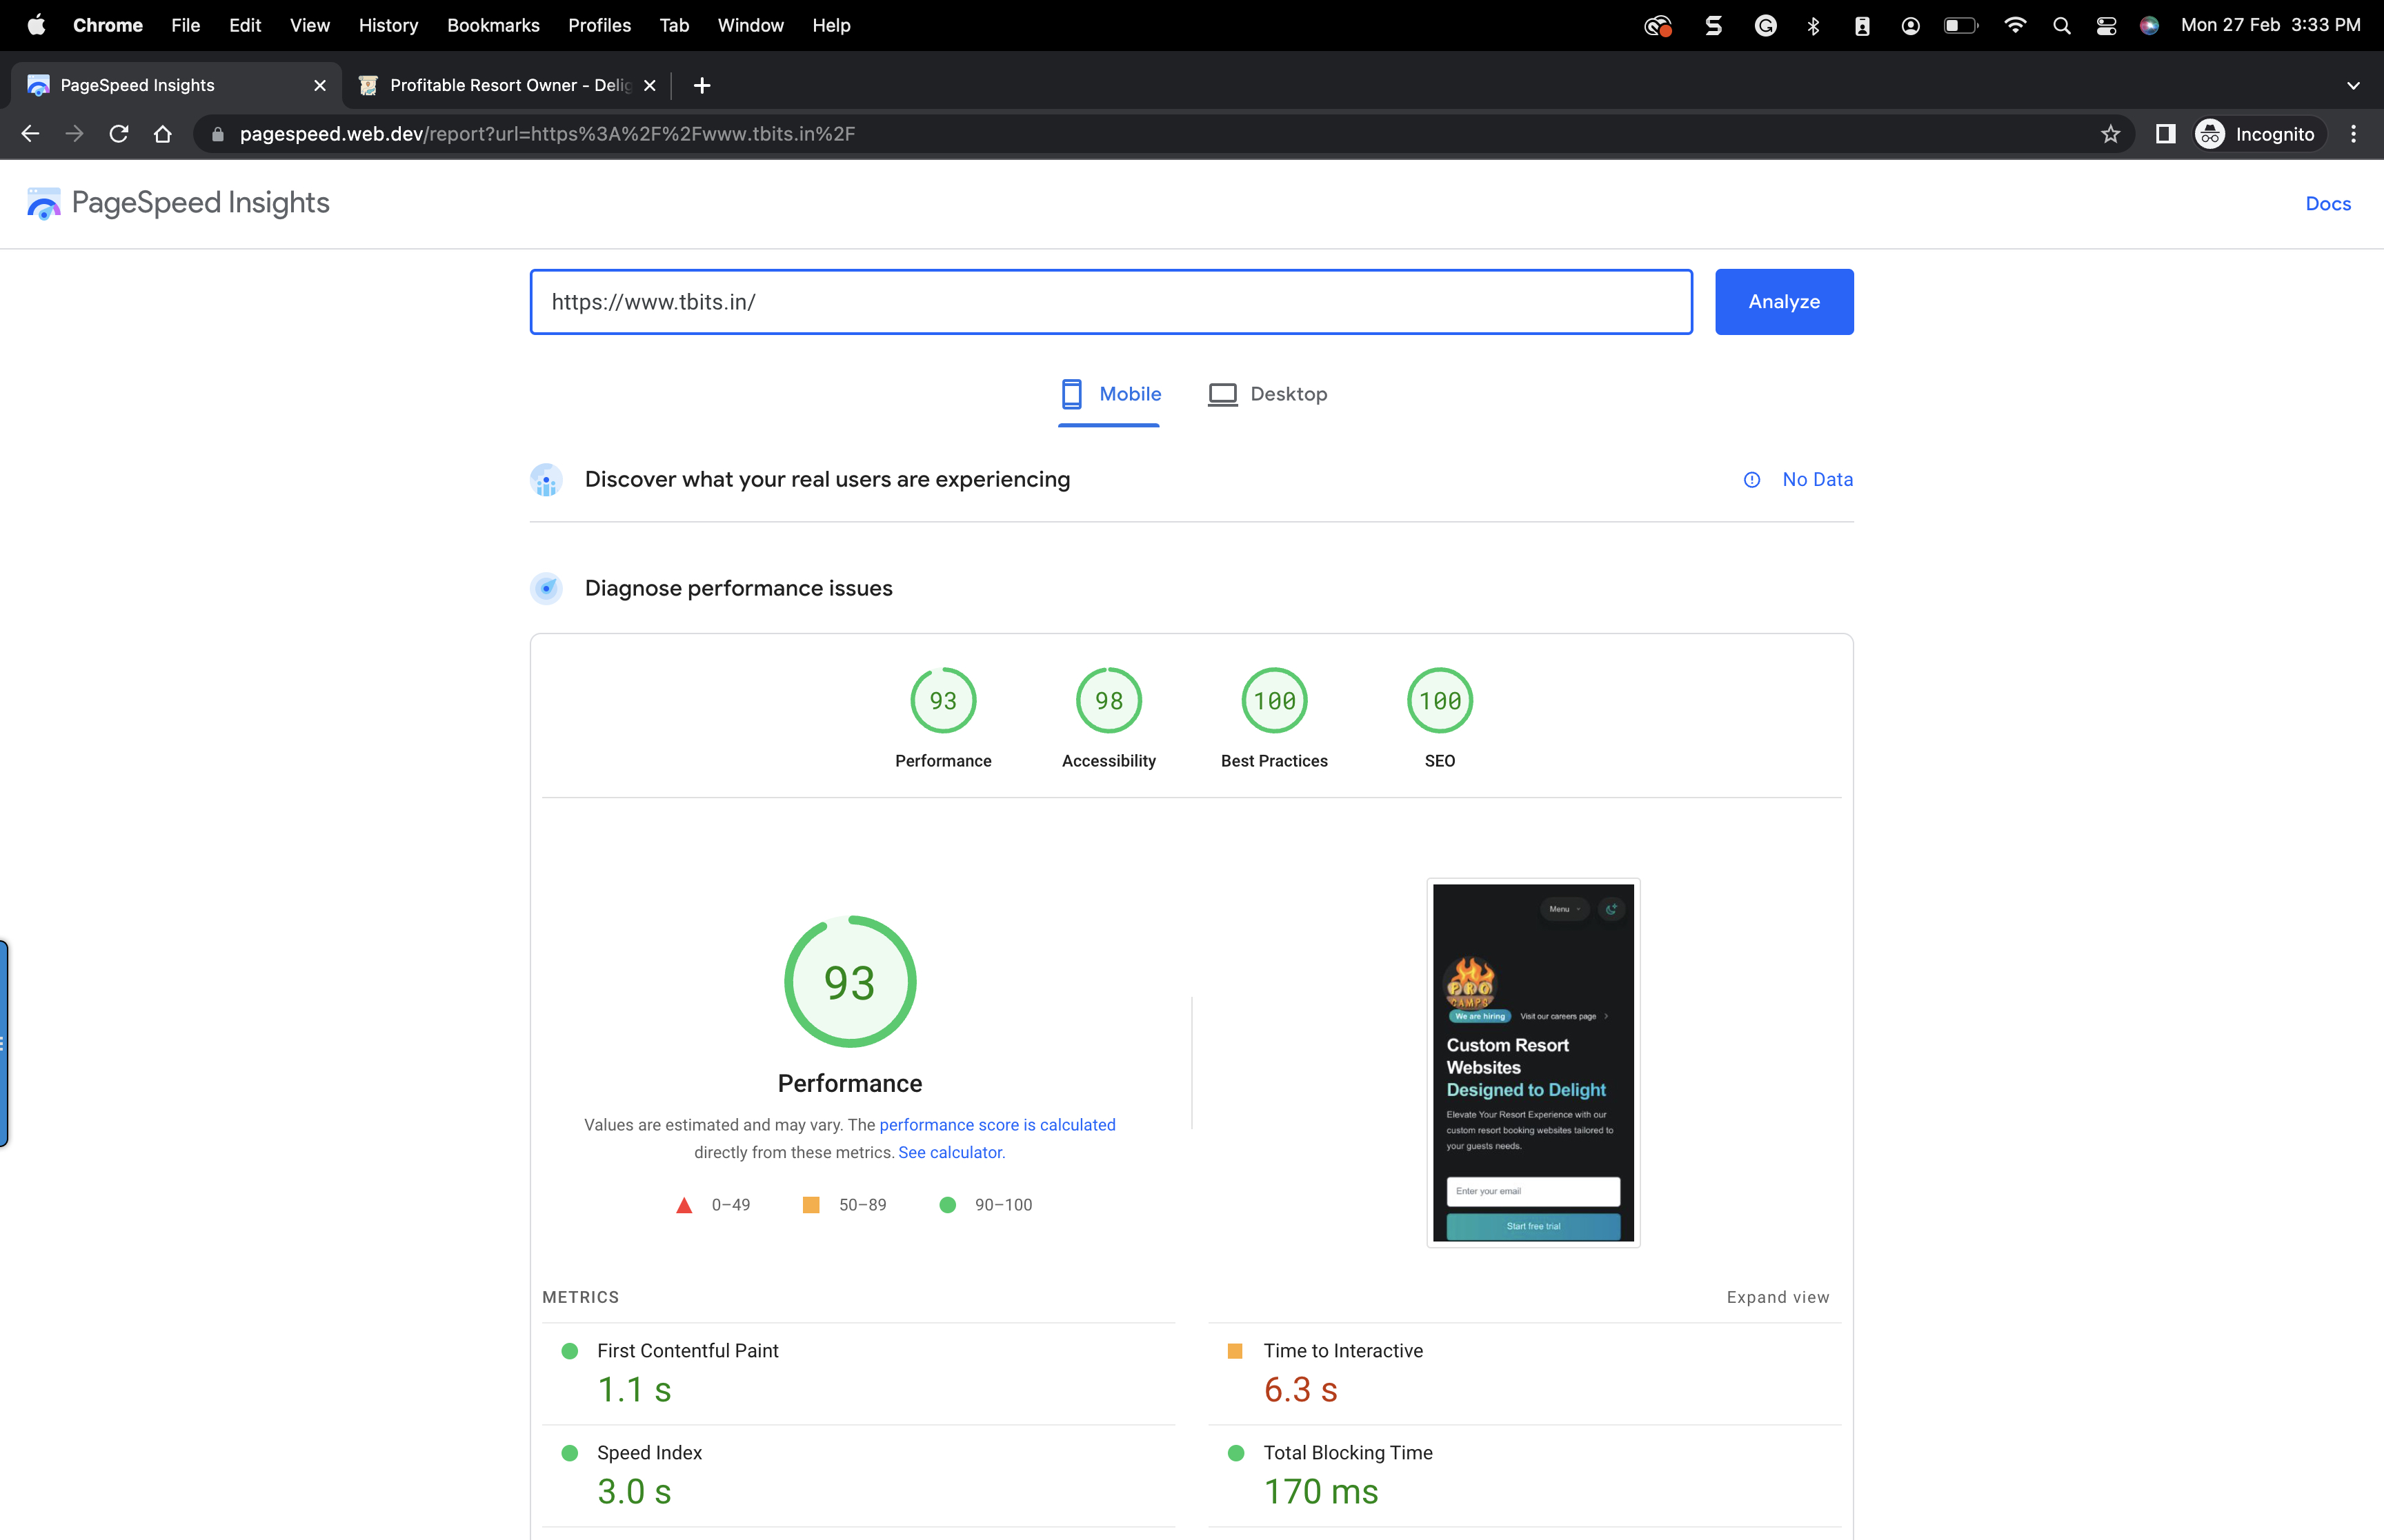2384x1540 pixels.
Task: Click the 93 Performance score gauge at top
Action: click(944, 701)
